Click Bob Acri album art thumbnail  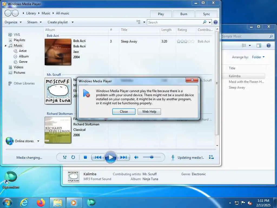click(58, 52)
